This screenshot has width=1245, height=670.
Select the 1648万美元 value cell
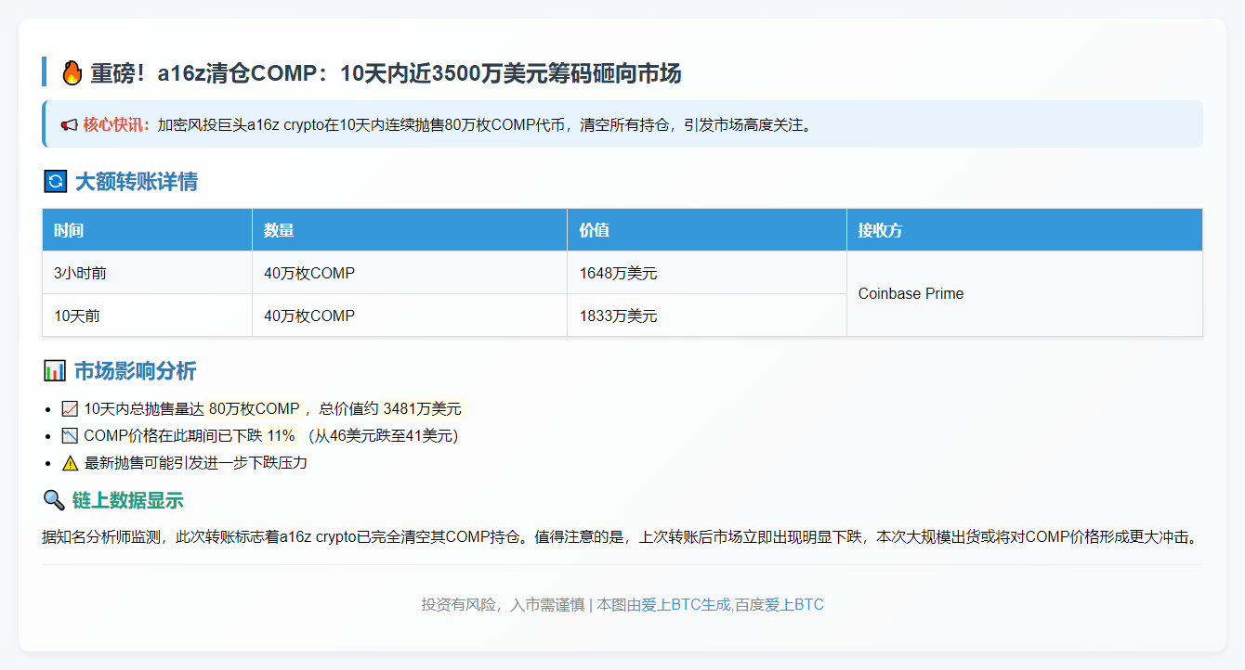coord(707,273)
